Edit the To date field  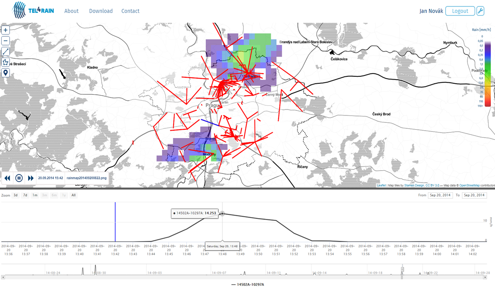coord(474,195)
